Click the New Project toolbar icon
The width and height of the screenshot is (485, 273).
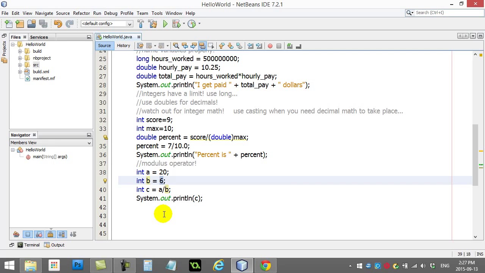20,24
